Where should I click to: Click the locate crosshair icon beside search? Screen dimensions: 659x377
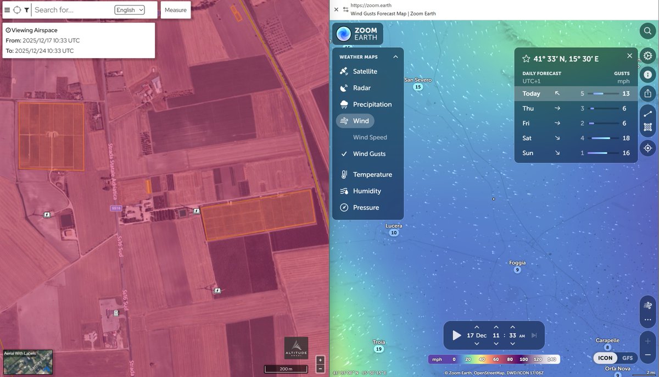17,10
